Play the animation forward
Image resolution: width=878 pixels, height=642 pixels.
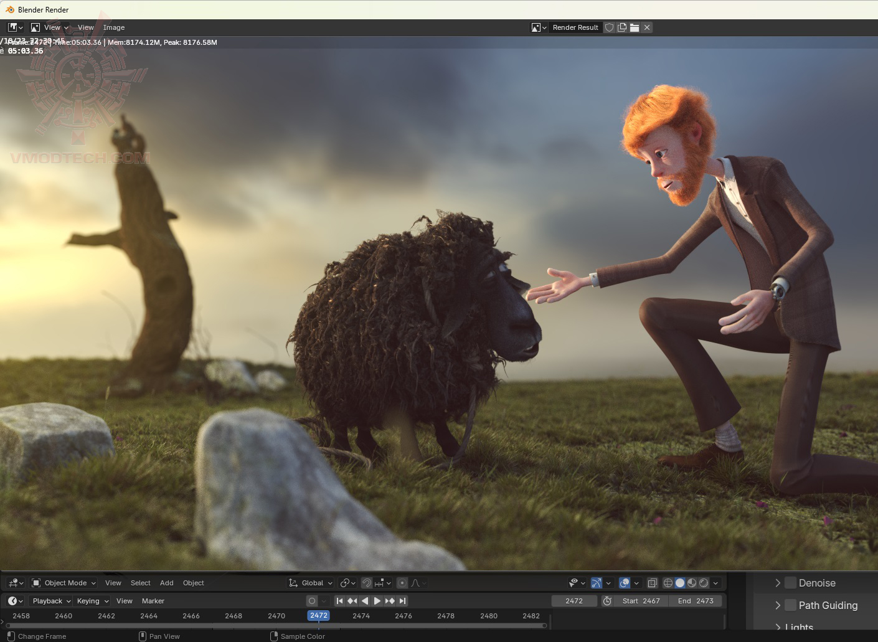pyautogui.click(x=377, y=601)
